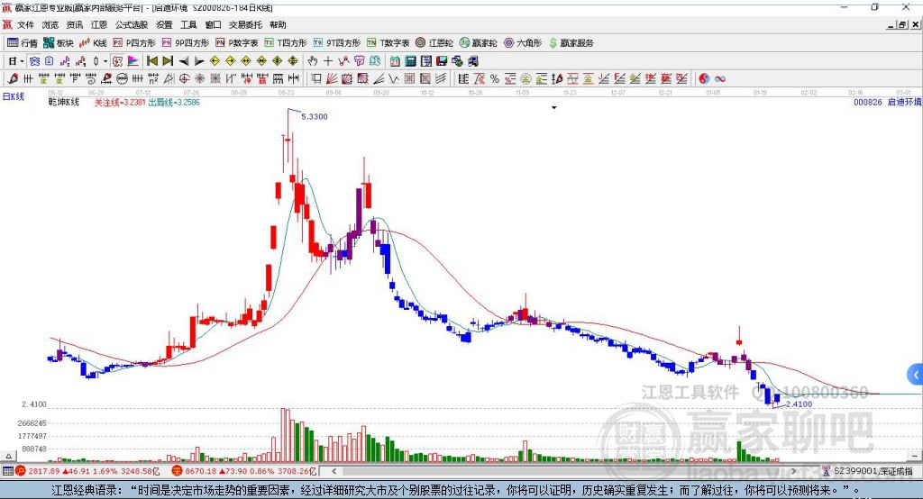Image resolution: width=923 pixels, height=499 pixels.
Task: Click the 出局线=3.2586 value
Action: click(x=174, y=103)
